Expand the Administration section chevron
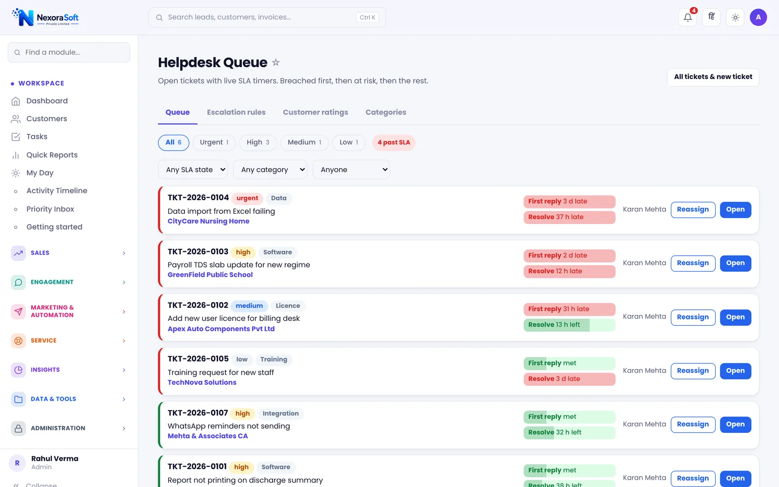 (124, 429)
